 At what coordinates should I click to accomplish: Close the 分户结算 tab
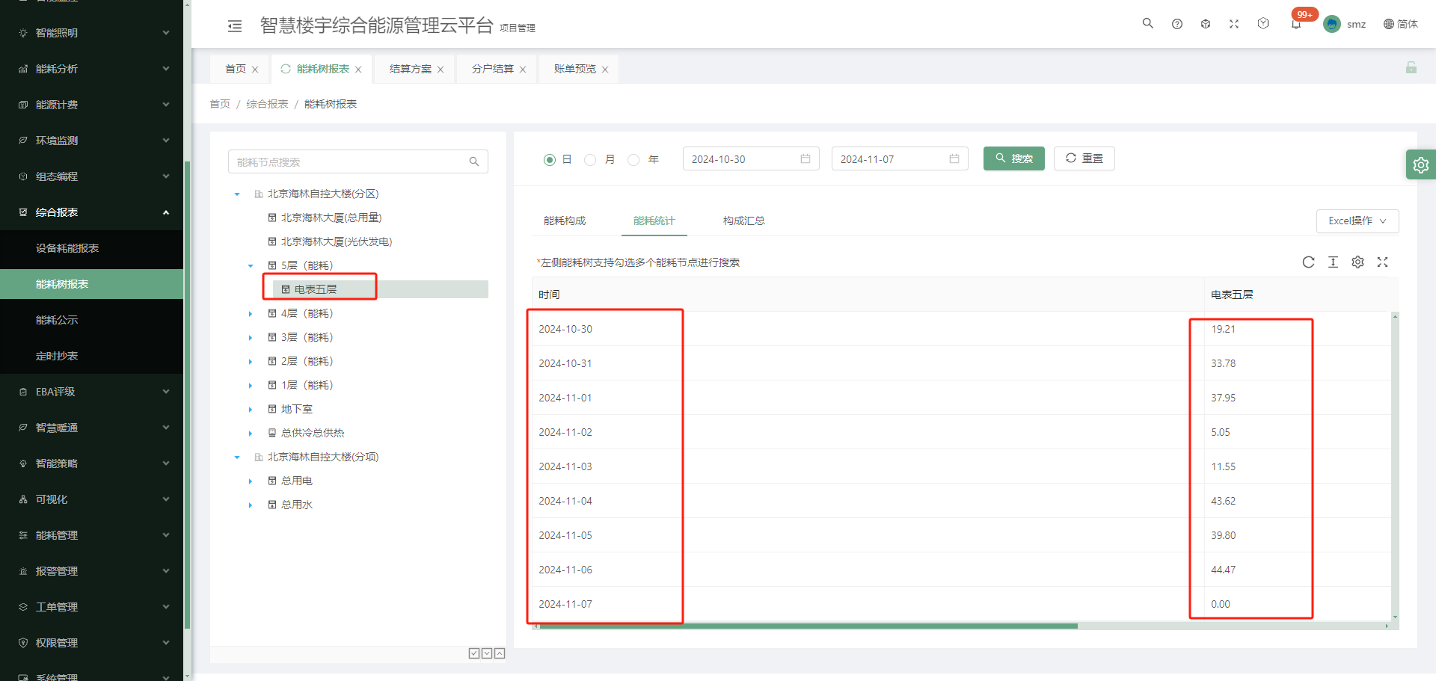click(x=523, y=70)
